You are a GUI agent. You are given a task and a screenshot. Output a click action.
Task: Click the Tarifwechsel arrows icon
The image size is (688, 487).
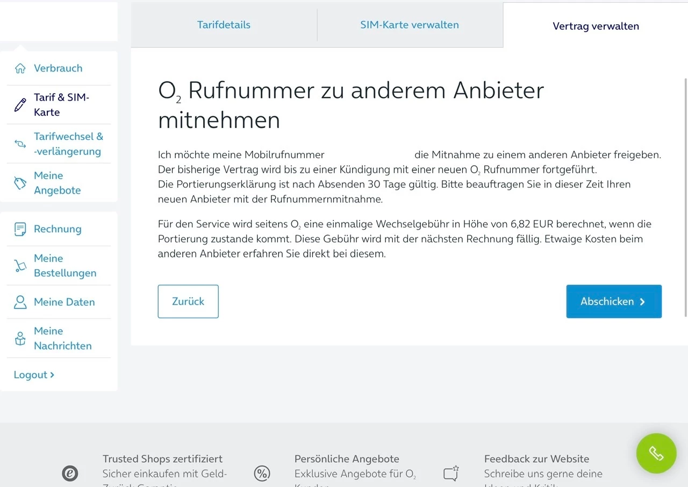(x=20, y=144)
